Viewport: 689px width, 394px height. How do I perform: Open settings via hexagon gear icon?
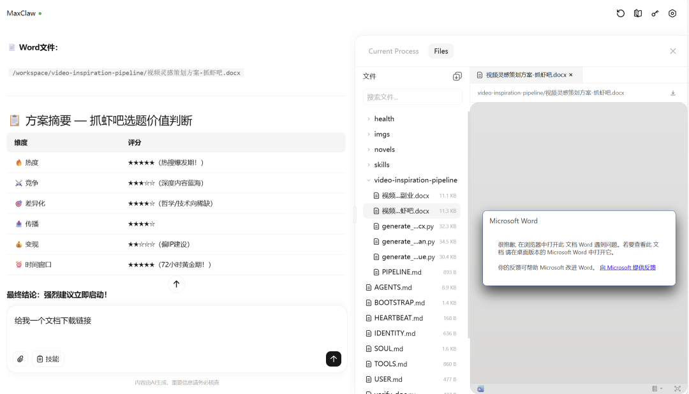click(x=672, y=13)
